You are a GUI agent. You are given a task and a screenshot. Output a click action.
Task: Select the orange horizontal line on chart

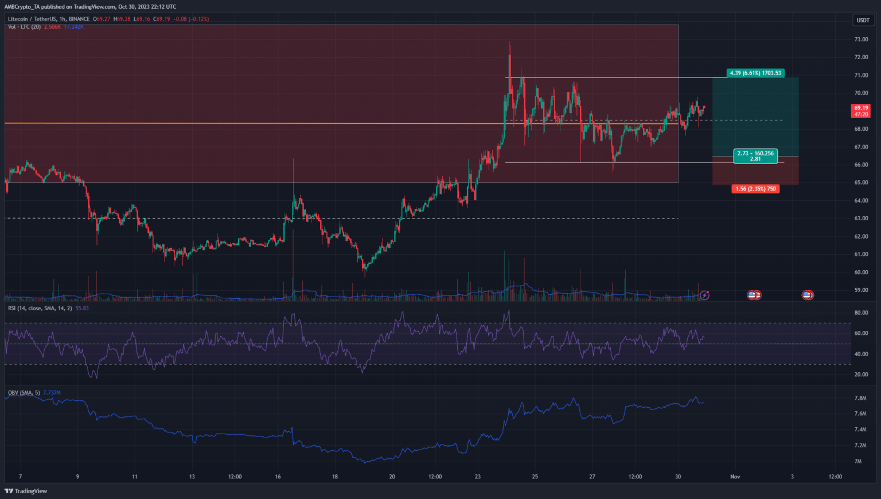(x=229, y=123)
